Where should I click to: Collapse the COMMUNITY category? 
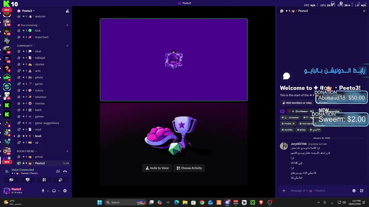[26, 46]
